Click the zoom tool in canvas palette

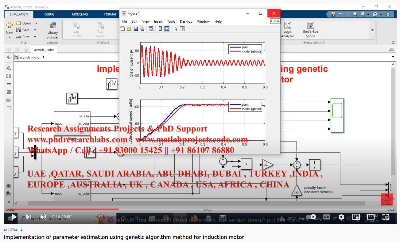[x=9, y=68]
